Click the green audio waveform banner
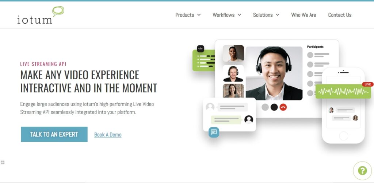 [x=343, y=91]
